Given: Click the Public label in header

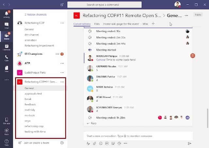Looking at the screenshot, I should tap(198, 15).
